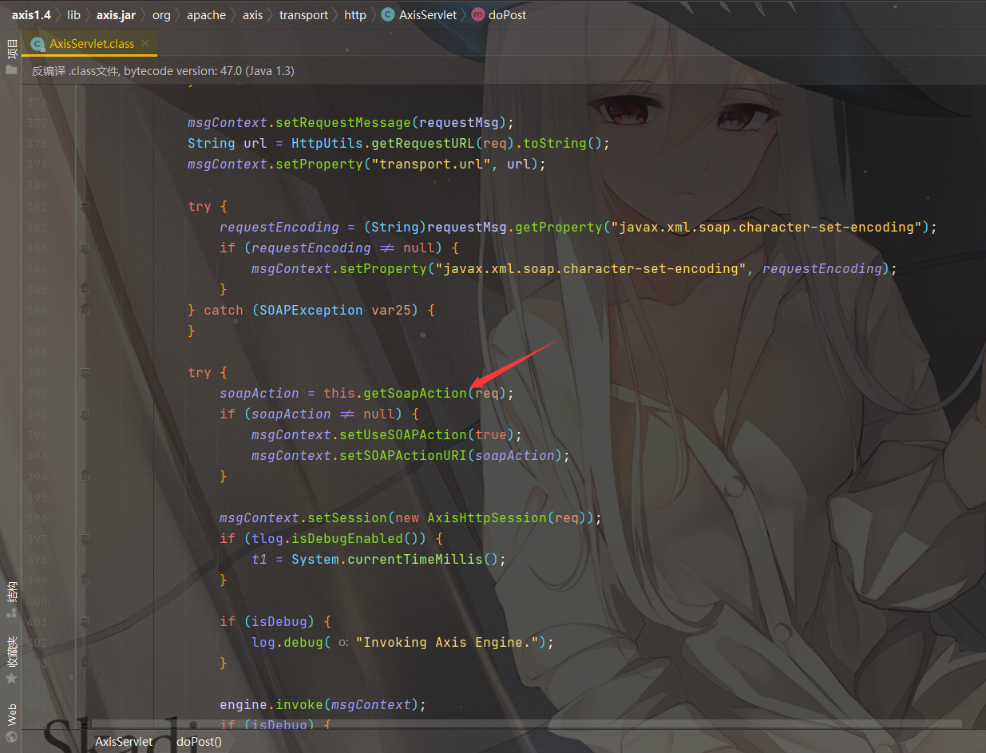The image size is (986, 753).
Task: Collapse the if block at line 383
Action: [x=85, y=248]
